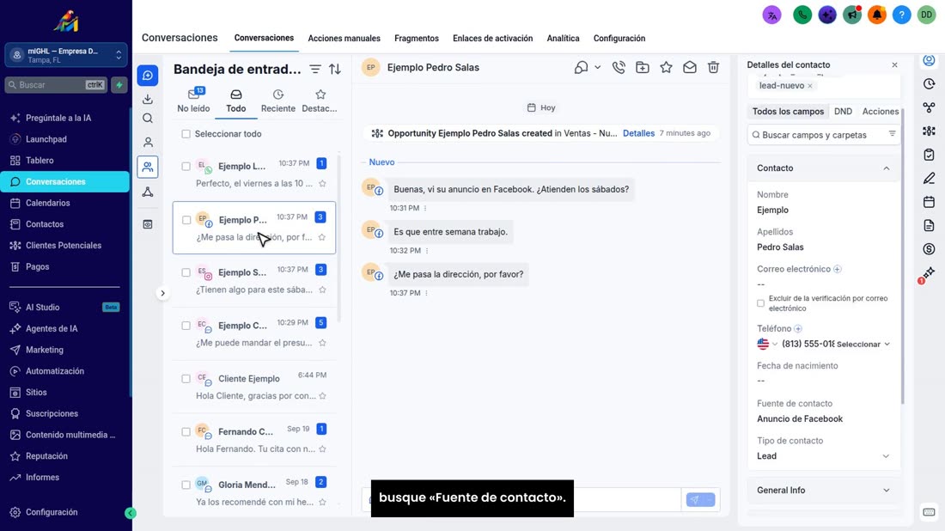This screenshot has width=945, height=531.
Task: Click the send message button
Action: point(694,500)
